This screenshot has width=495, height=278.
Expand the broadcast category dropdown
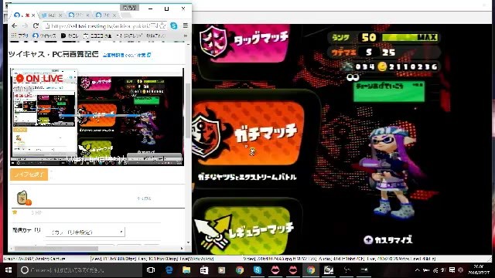tap(85, 232)
